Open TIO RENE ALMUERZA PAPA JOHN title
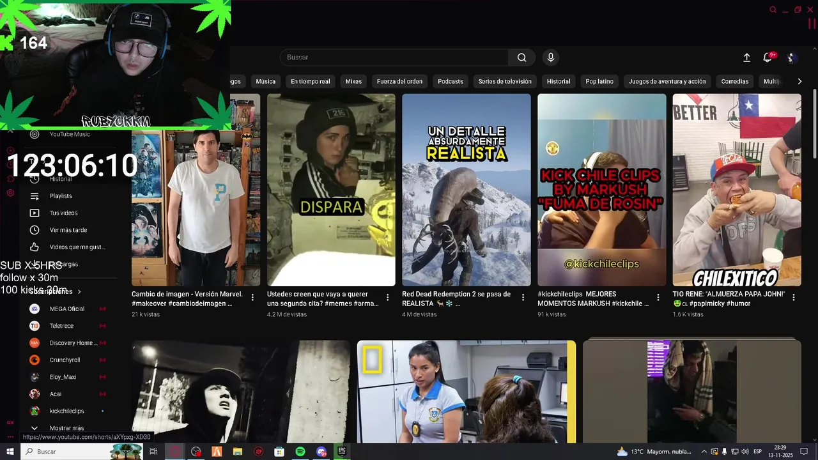This screenshot has height=460, width=818. [729, 299]
